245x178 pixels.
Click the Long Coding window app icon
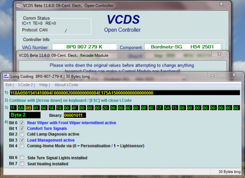pos(6,76)
